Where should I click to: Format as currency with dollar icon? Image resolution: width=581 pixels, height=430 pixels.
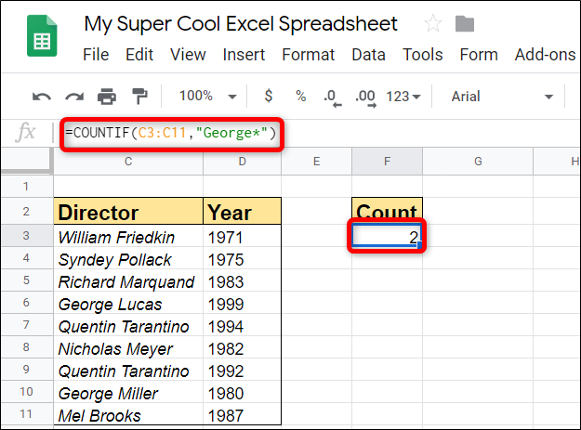pos(269,96)
